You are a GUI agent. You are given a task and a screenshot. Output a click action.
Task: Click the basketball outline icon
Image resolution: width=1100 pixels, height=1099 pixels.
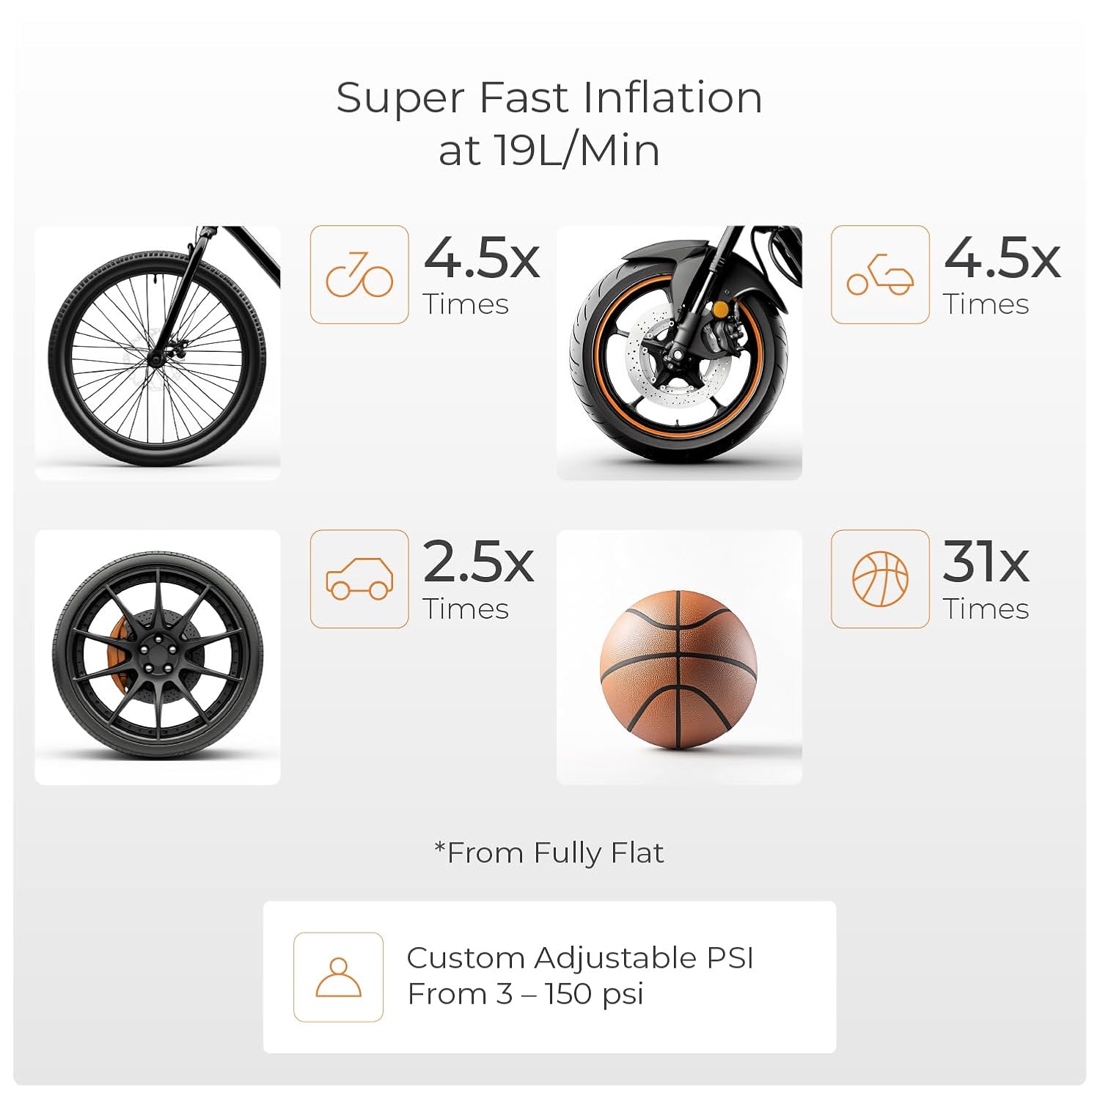tap(880, 579)
